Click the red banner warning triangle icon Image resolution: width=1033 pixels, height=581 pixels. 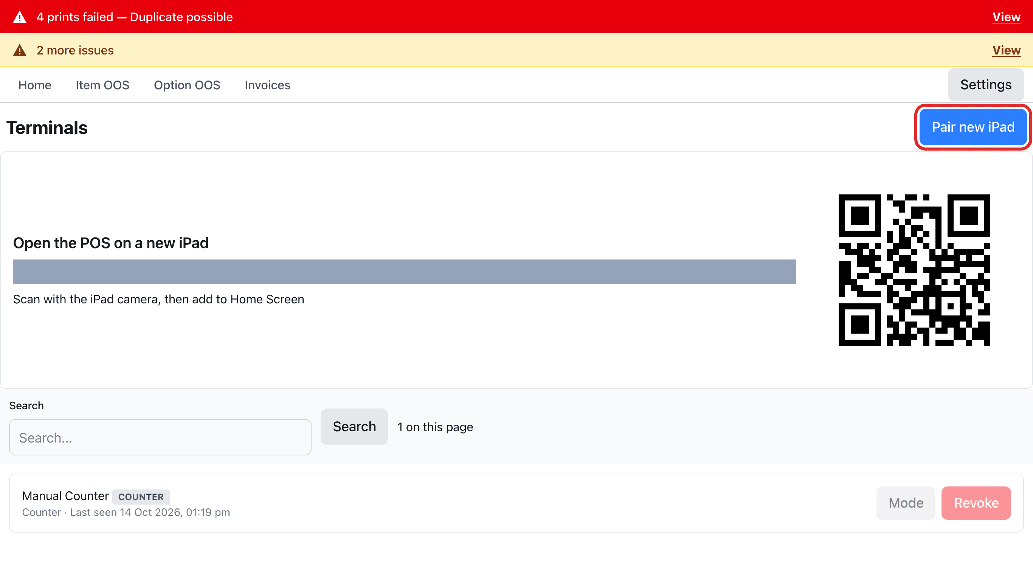pyautogui.click(x=20, y=17)
